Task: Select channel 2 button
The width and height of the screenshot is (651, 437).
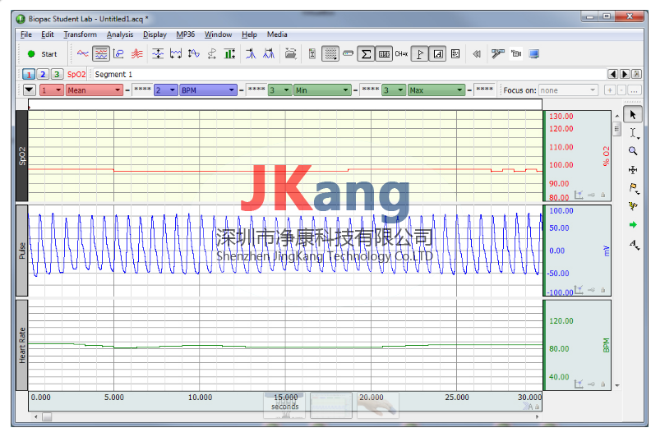Action: [43, 74]
